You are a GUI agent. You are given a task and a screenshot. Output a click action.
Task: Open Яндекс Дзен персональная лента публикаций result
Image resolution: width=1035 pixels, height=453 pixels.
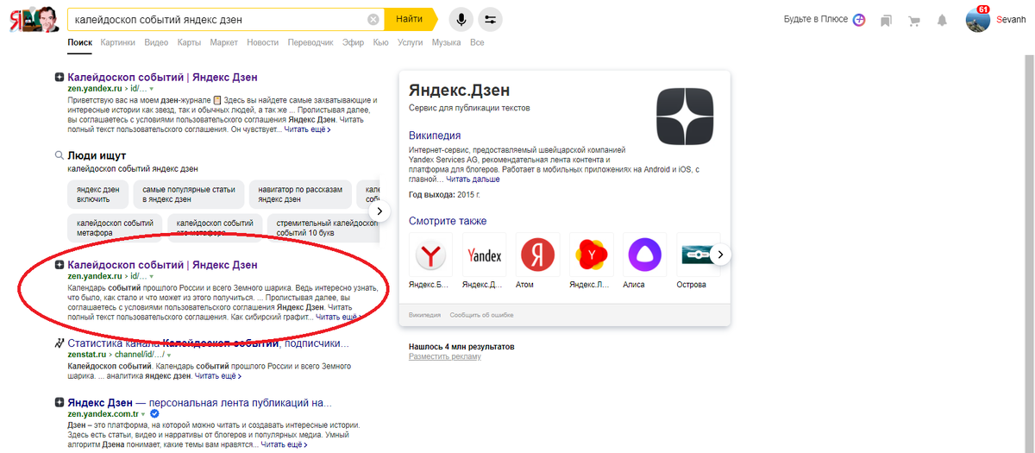pos(199,403)
